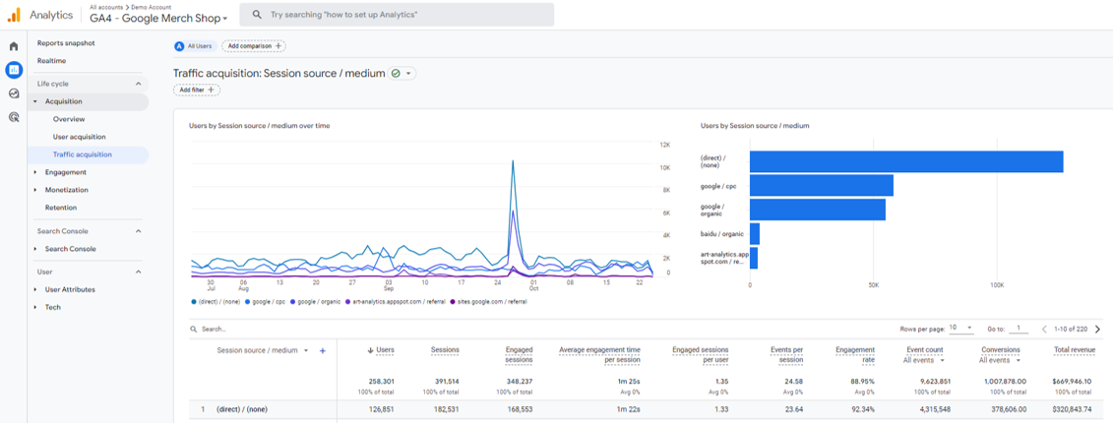Viewport: 1113px width, 423px height.
Task: Click the plus icon beside Session source / medium column
Action: click(322, 350)
